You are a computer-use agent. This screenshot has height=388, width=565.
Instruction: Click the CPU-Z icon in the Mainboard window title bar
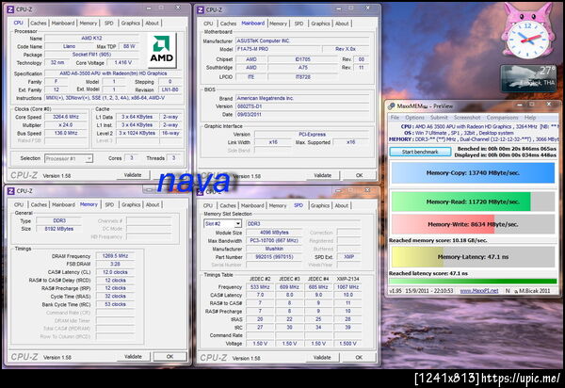(x=201, y=9)
